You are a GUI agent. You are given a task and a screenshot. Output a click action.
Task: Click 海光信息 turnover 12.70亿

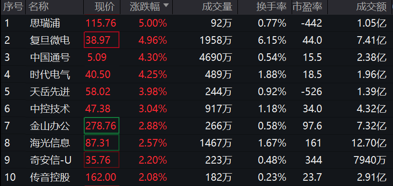(369, 143)
